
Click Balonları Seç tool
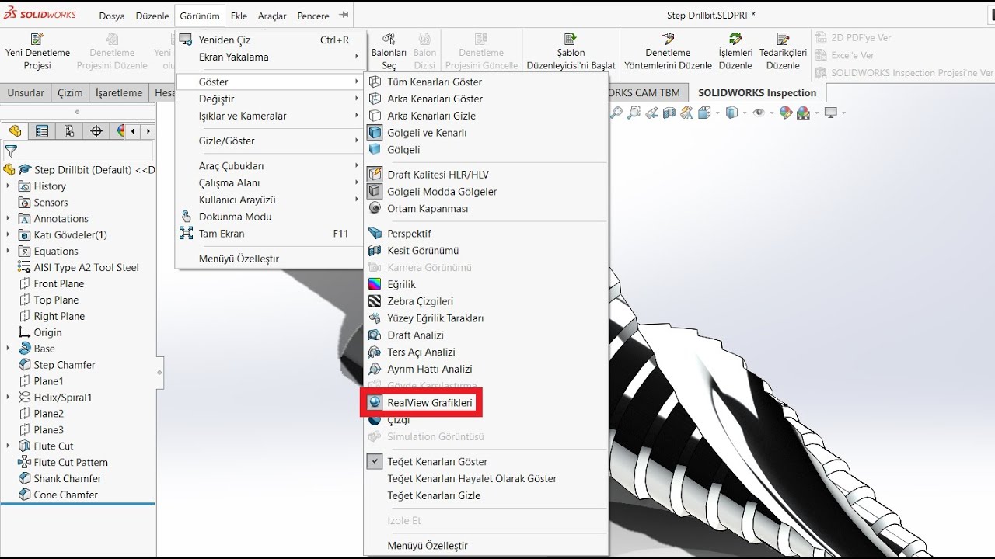pos(389,51)
